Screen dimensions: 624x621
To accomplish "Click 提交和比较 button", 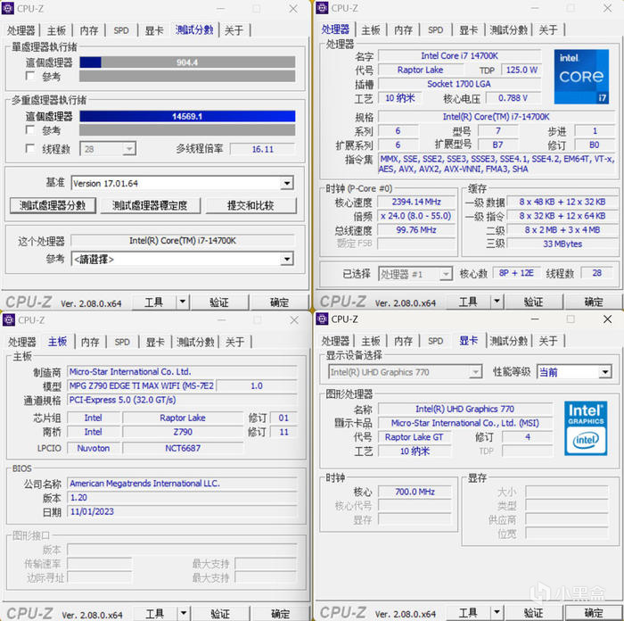I will click(250, 205).
